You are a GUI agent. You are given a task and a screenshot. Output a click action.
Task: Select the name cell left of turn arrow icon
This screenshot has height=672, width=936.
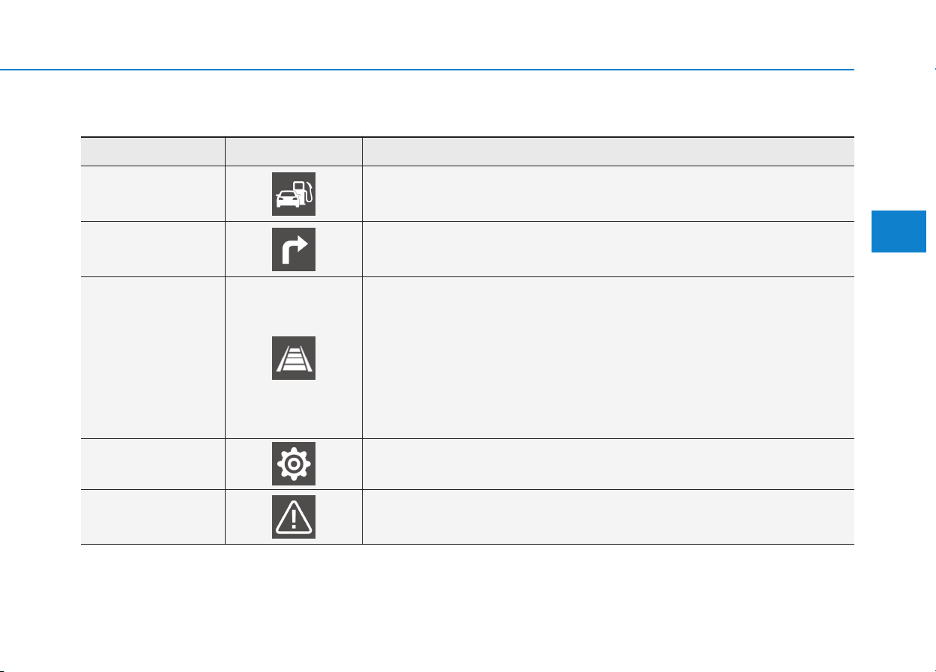click(153, 249)
